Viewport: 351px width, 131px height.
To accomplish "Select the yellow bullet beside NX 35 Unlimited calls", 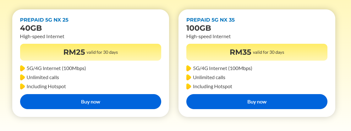I will point(189,77).
